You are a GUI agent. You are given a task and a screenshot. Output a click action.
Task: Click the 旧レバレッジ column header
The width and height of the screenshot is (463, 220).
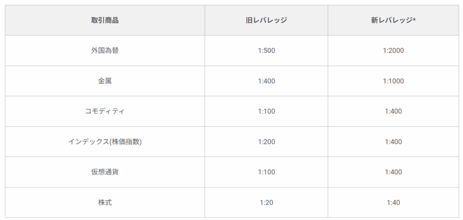tap(266, 20)
